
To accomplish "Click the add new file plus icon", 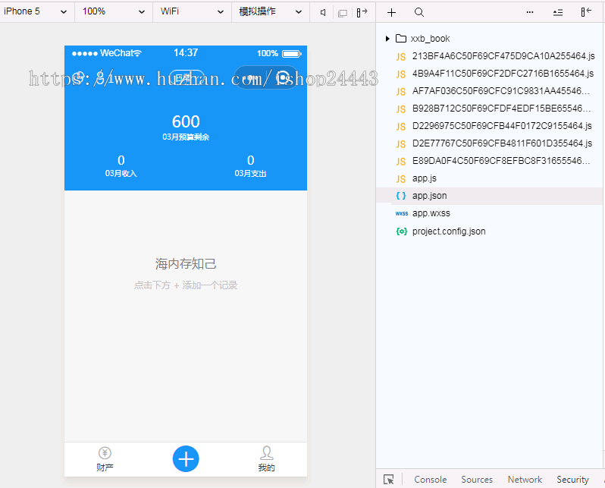I will click(391, 12).
